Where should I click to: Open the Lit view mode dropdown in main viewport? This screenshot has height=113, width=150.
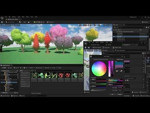tap(14, 25)
